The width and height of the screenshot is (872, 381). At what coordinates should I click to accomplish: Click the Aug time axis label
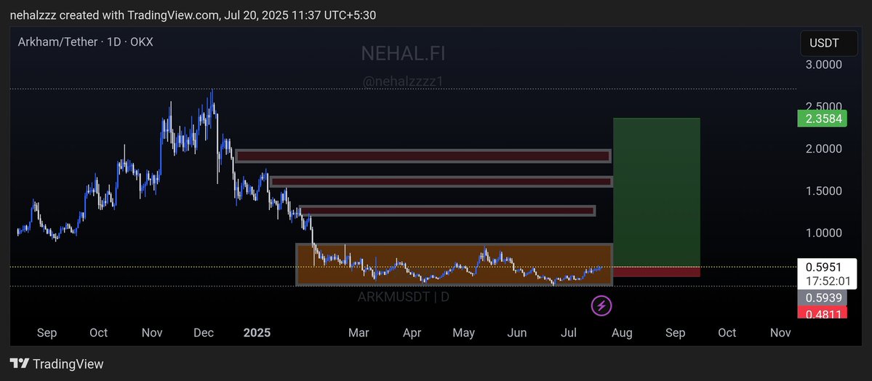point(622,332)
